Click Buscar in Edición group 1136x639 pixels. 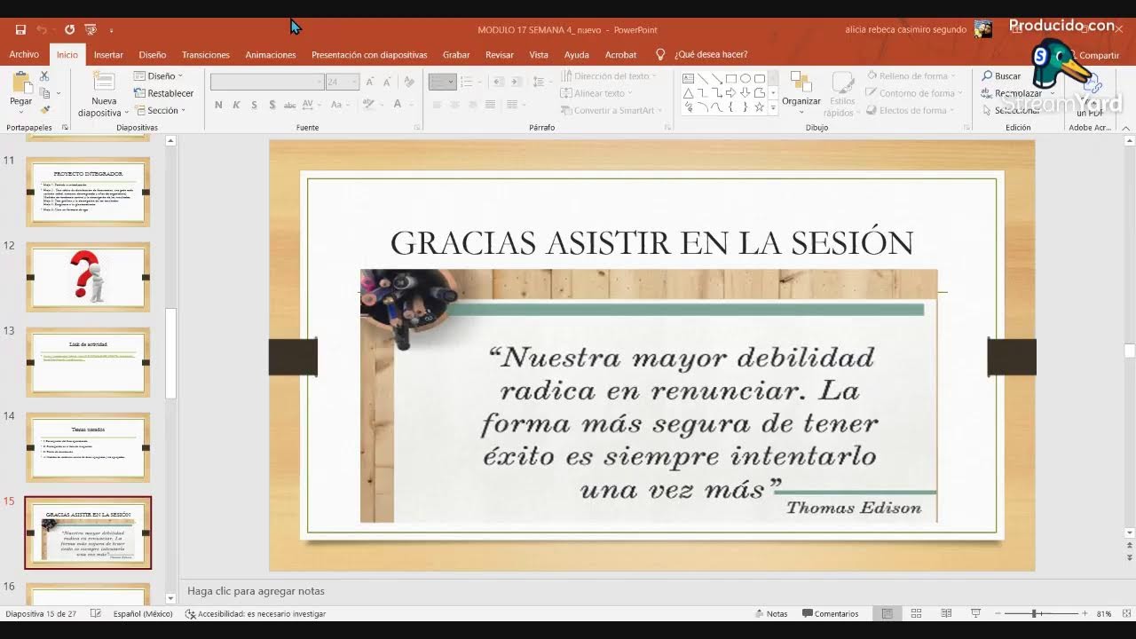(x=1001, y=76)
